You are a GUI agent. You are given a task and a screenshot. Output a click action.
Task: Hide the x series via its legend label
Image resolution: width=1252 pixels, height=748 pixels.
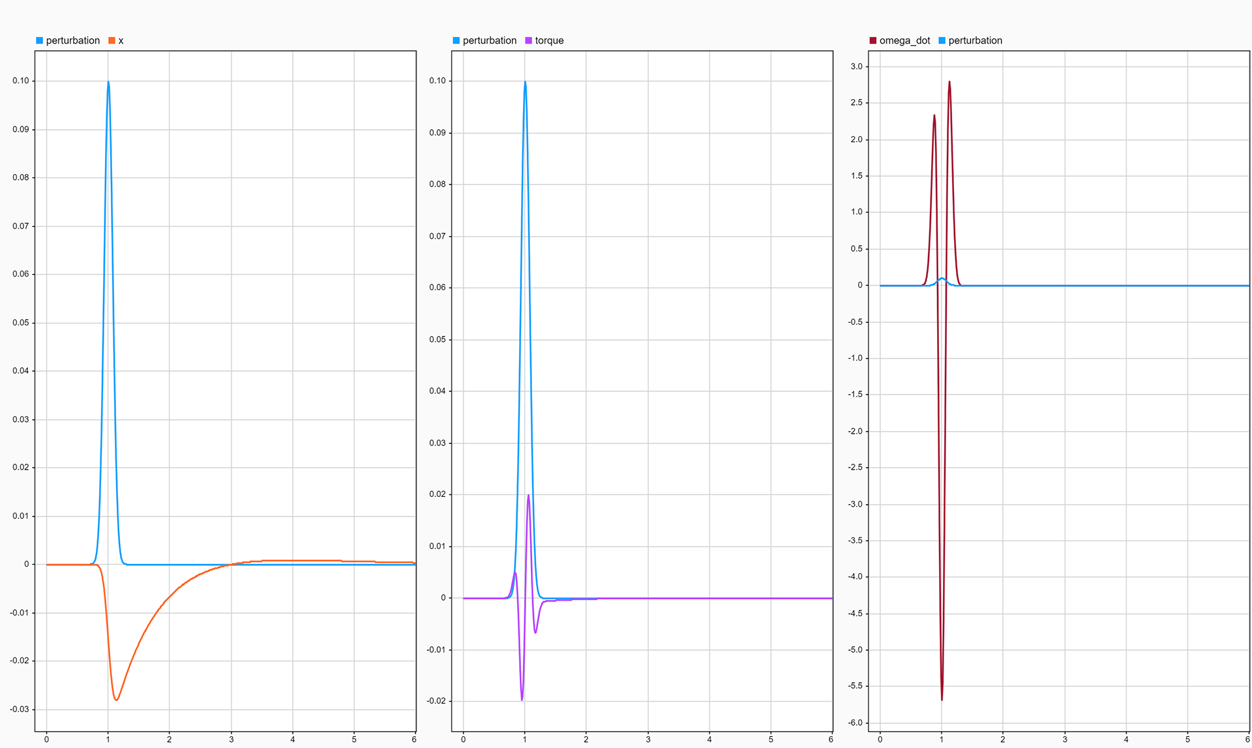click(121, 40)
